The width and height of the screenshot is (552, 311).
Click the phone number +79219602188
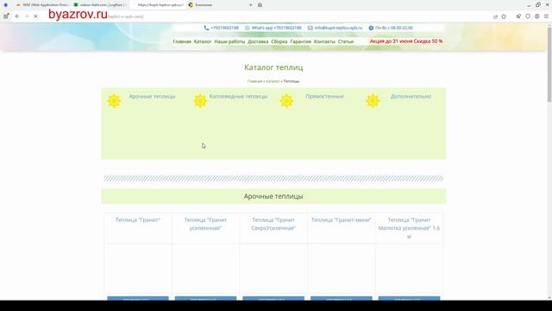224,28
